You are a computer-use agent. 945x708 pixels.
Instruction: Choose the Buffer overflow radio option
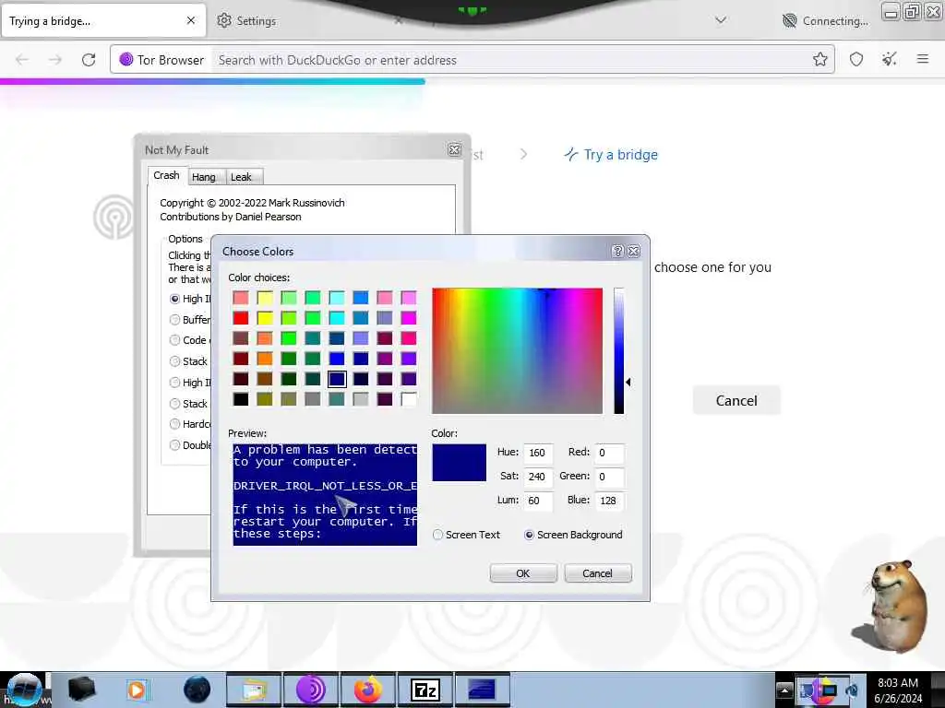[x=174, y=320]
